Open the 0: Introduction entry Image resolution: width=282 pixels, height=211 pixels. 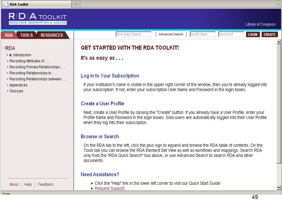coord(20,55)
